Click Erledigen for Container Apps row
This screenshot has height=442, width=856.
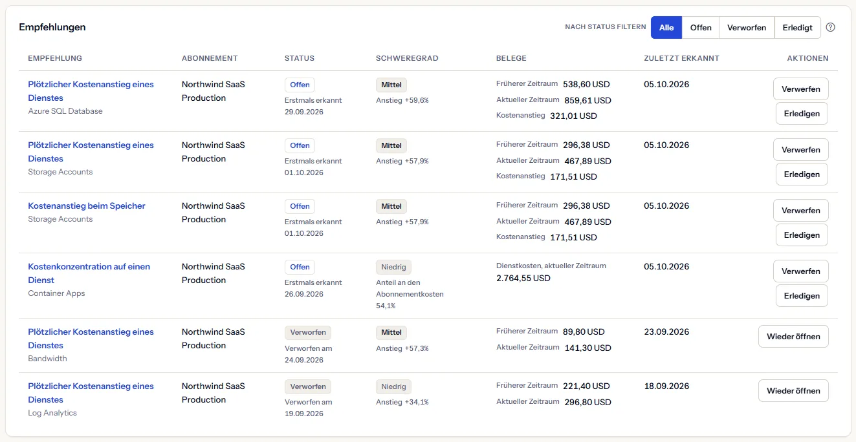[x=802, y=296]
